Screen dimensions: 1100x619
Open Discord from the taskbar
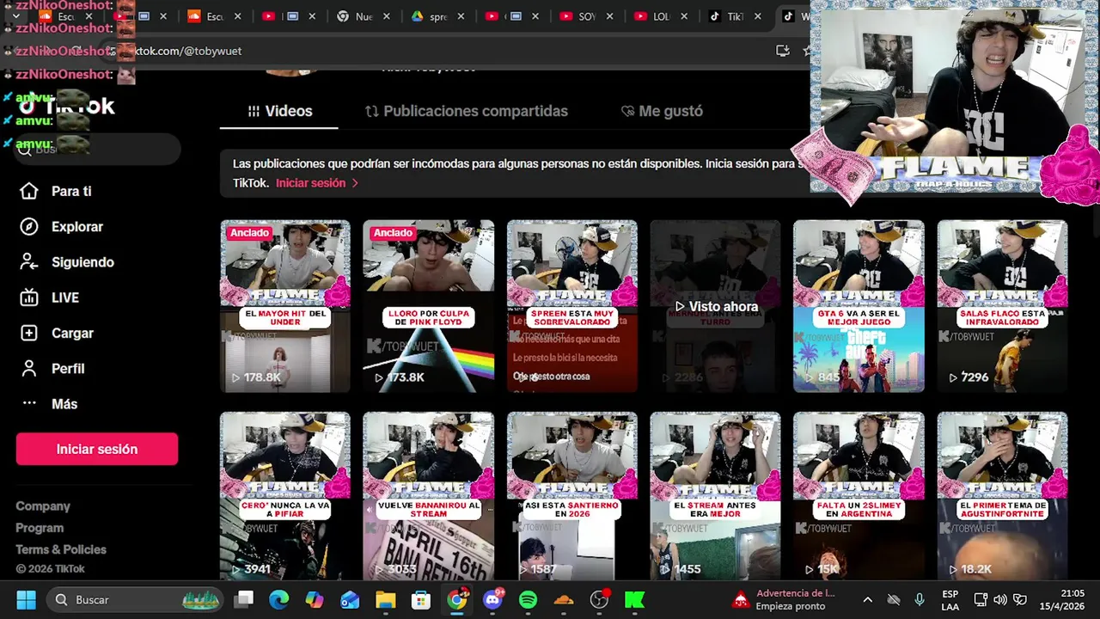pos(493,599)
